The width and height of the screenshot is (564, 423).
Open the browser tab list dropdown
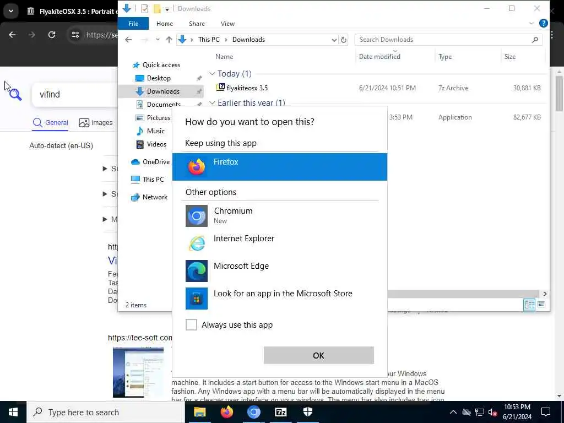pos(11,11)
